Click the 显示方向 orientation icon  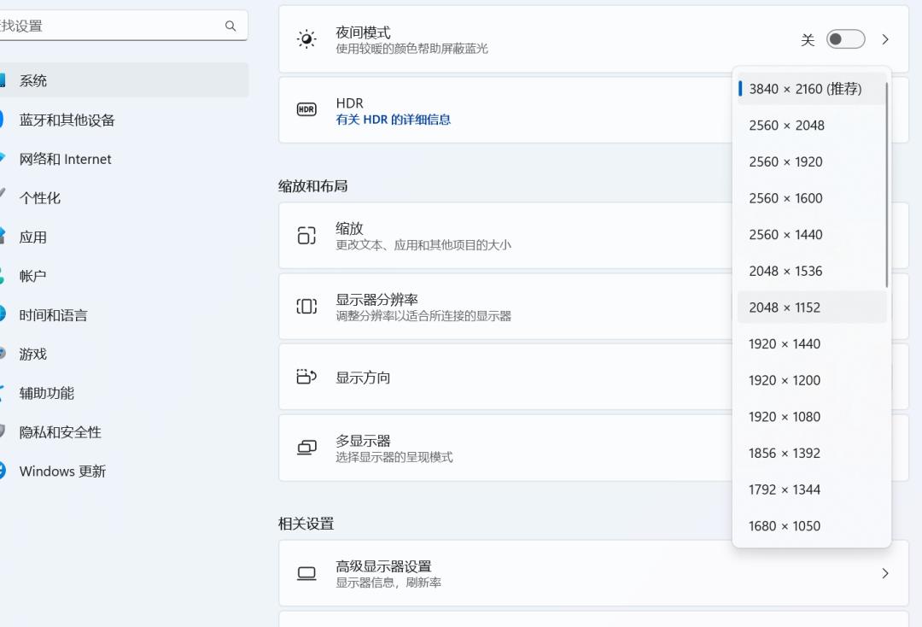pyautogui.click(x=306, y=376)
